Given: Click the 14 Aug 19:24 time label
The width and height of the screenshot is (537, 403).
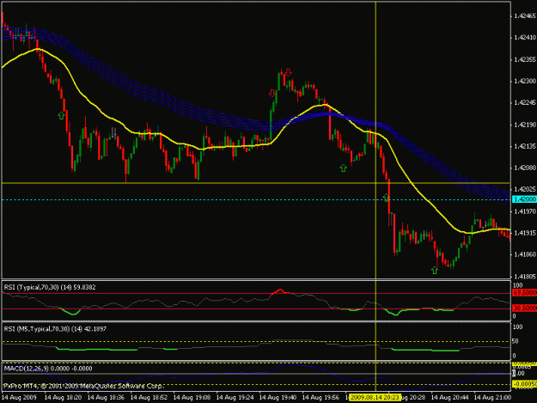Looking at the screenshot, I should tap(235, 397).
